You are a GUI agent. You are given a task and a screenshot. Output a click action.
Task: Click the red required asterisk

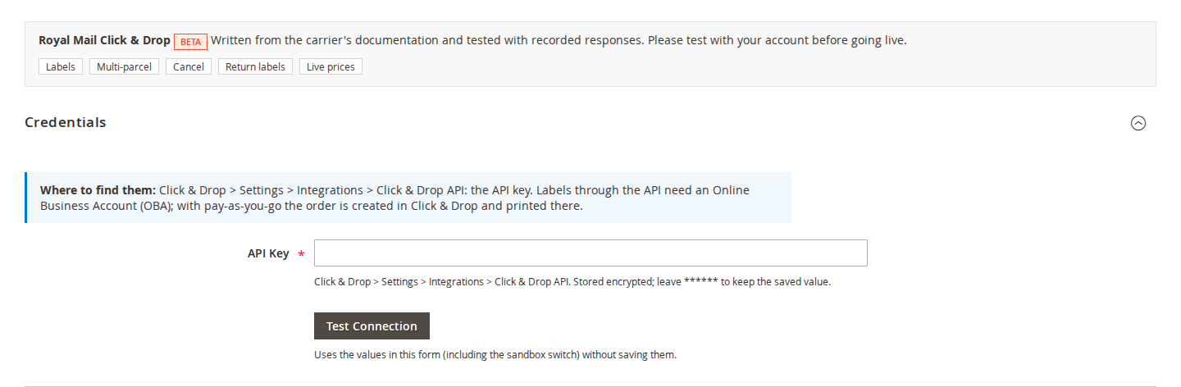point(301,255)
